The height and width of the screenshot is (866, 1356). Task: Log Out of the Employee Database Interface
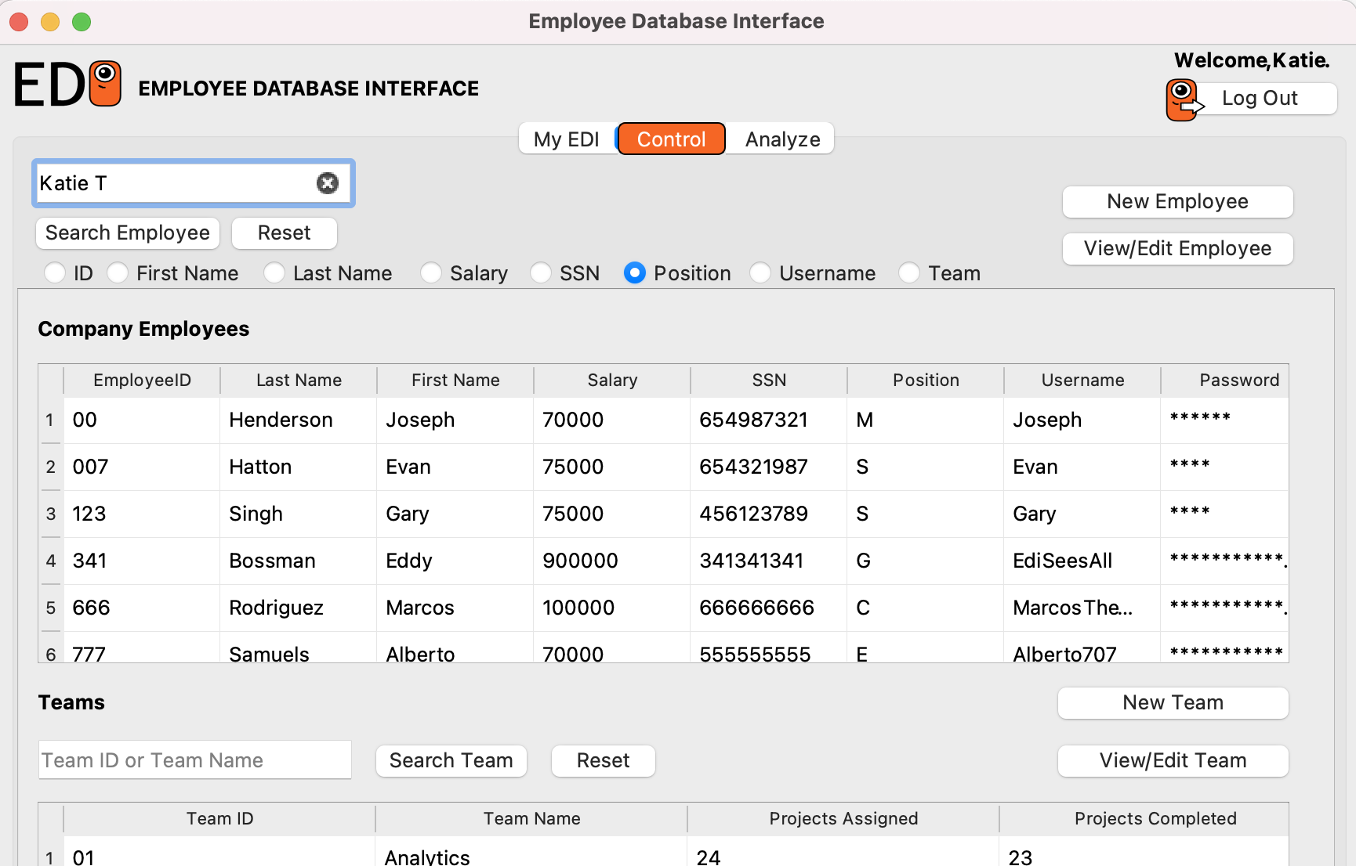pyautogui.click(x=1260, y=98)
